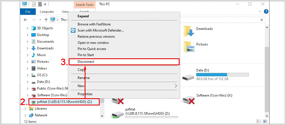Navigate up one folder level arrow
The image size is (286, 125).
(x=46, y=20)
